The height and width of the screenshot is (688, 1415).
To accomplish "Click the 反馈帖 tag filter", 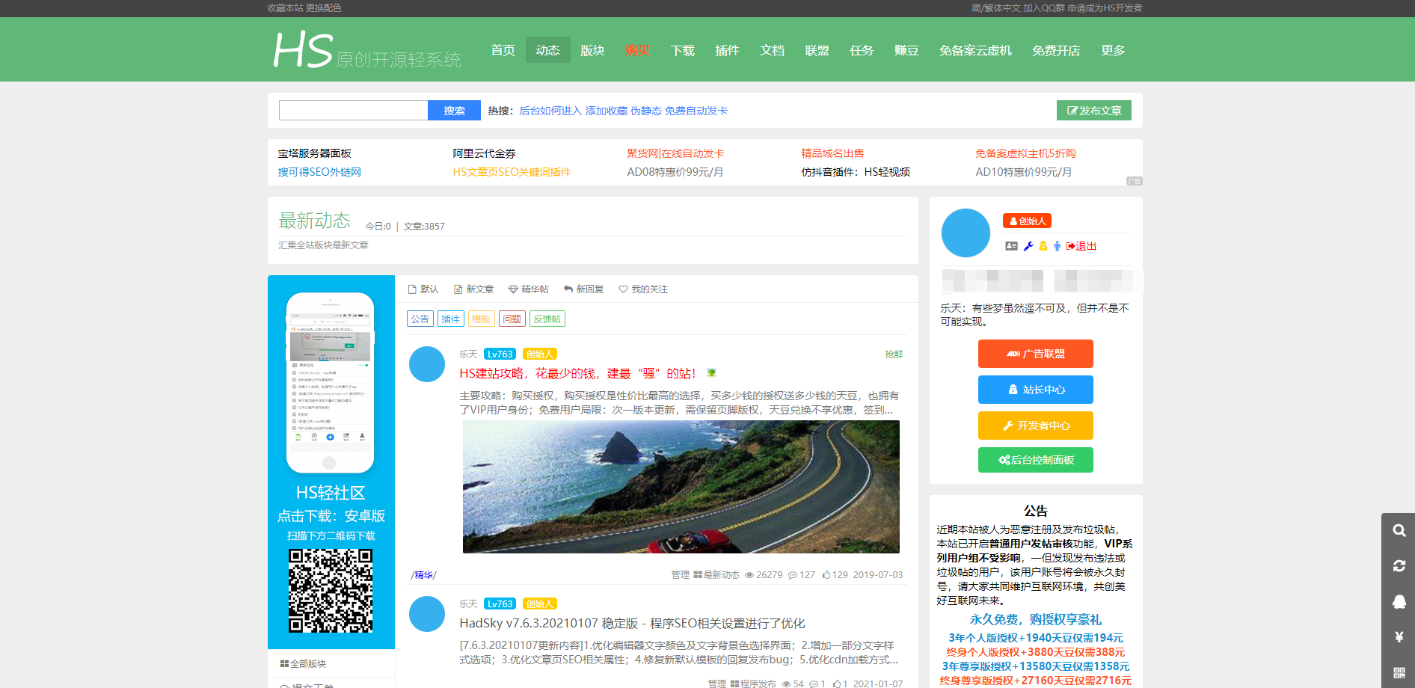I will 547,319.
